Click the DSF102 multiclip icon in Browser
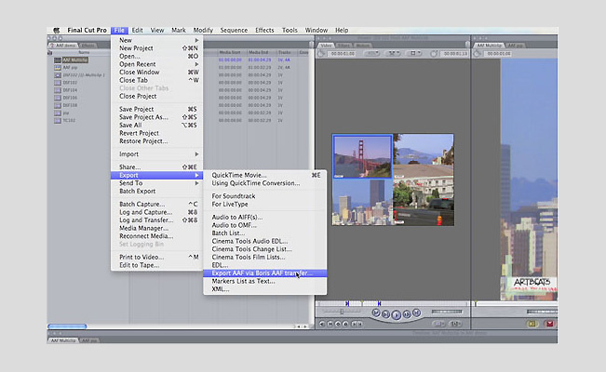 [58, 75]
